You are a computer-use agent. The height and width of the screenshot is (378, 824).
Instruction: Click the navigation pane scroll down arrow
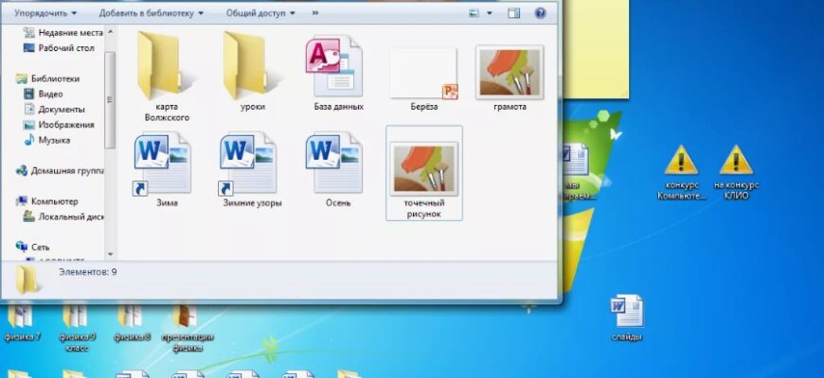[111, 253]
